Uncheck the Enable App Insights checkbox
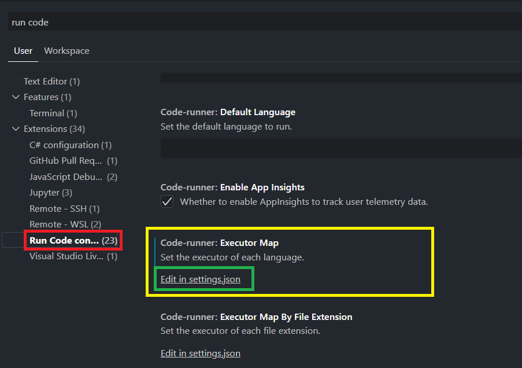Screen dimensions: 522x368 click(x=167, y=202)
